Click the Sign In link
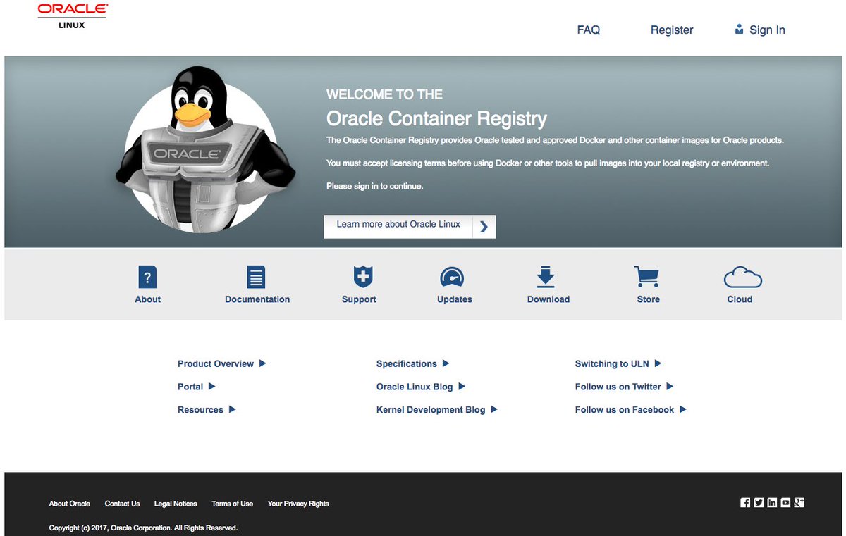 pyautogui.click(x=767, y=30)
